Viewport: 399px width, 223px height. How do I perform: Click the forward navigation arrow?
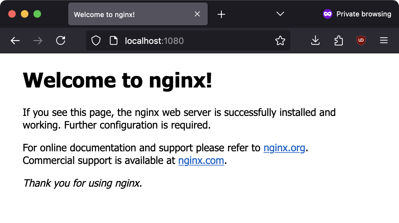point(38,41)
